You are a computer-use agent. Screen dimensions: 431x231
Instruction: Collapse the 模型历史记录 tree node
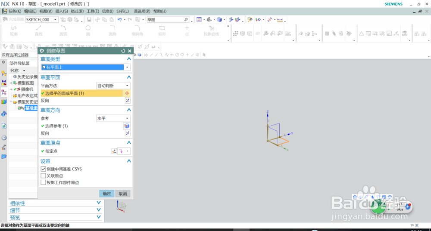(11, 102)
